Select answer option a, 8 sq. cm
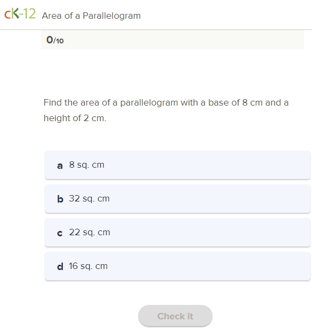Screen dimensions: 312x329 point(178,165)
